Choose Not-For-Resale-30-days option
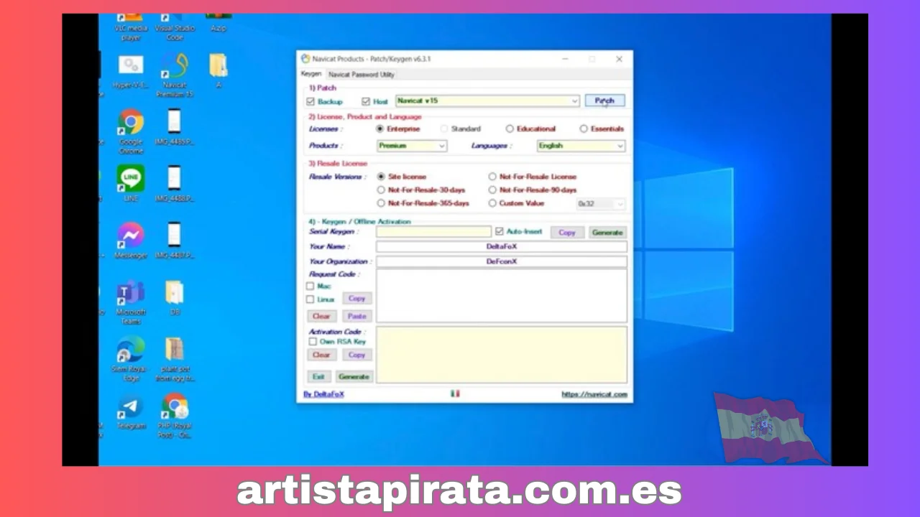 381,190
